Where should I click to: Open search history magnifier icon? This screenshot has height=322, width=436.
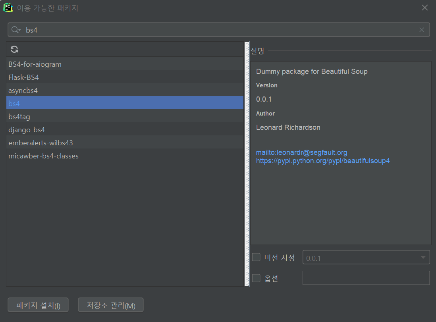(16, 30)
